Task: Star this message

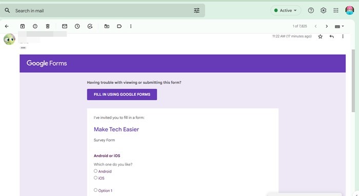Action: [321, 36]
